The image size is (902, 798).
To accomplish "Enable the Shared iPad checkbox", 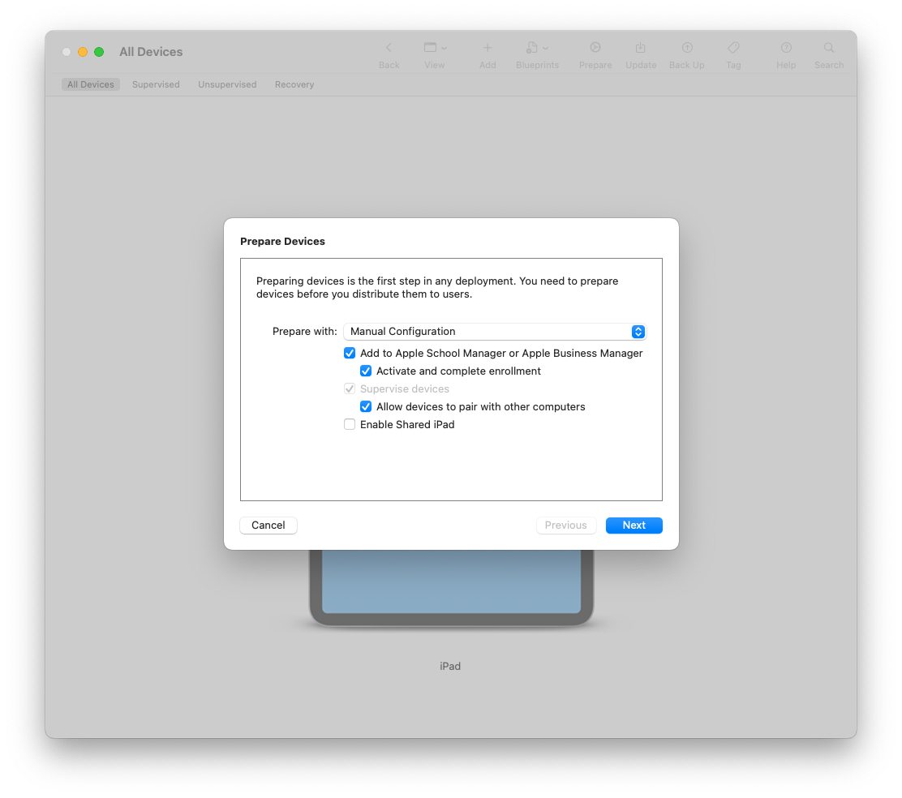I will pyautogui.click(x=350, y=424).
